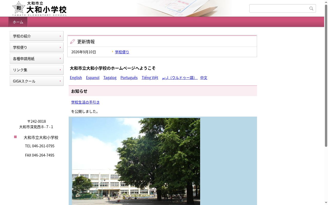Expand the 学校の紹介 menu
This screenshot has width=328, height=205.
point(37,36)
